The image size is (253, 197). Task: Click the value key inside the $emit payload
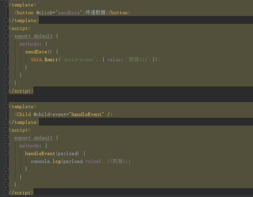click(114, 60)
